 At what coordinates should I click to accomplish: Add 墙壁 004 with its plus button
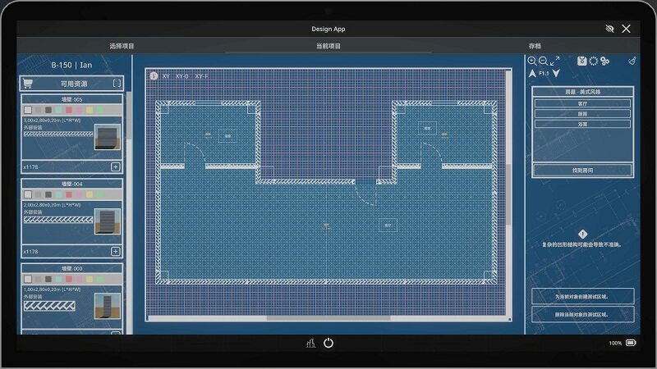pos(116,252)
